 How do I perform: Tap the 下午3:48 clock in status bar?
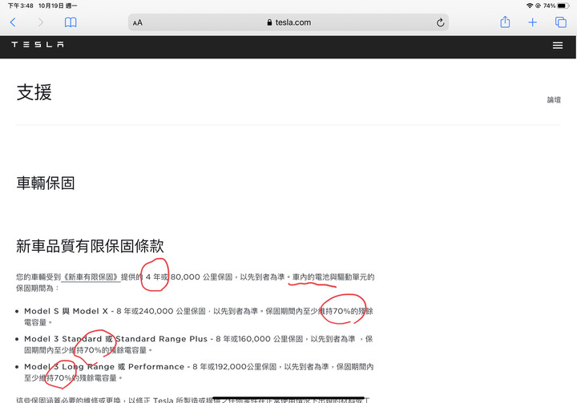tap(21, 6)
